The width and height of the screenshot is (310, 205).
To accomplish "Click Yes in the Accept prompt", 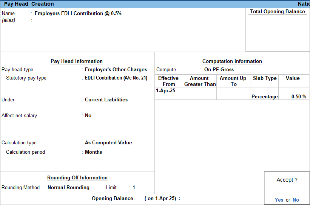I will [279, 200].
